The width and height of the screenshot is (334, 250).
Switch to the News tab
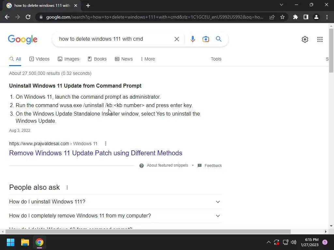click(x=124, y=59)
